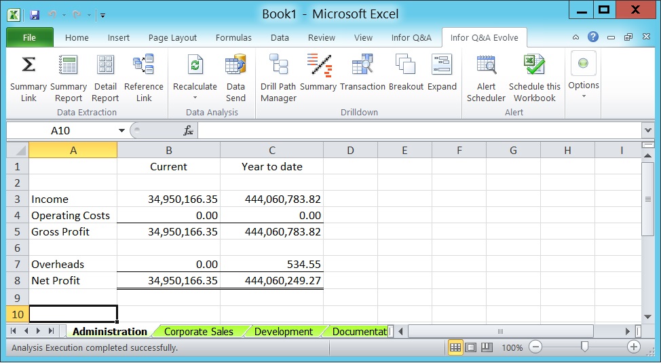
Task: Click the Redo arrow in quick access
Action: pos(77,15)
